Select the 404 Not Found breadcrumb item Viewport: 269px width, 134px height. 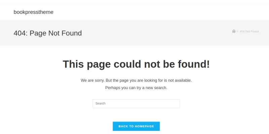coord(249,31)
